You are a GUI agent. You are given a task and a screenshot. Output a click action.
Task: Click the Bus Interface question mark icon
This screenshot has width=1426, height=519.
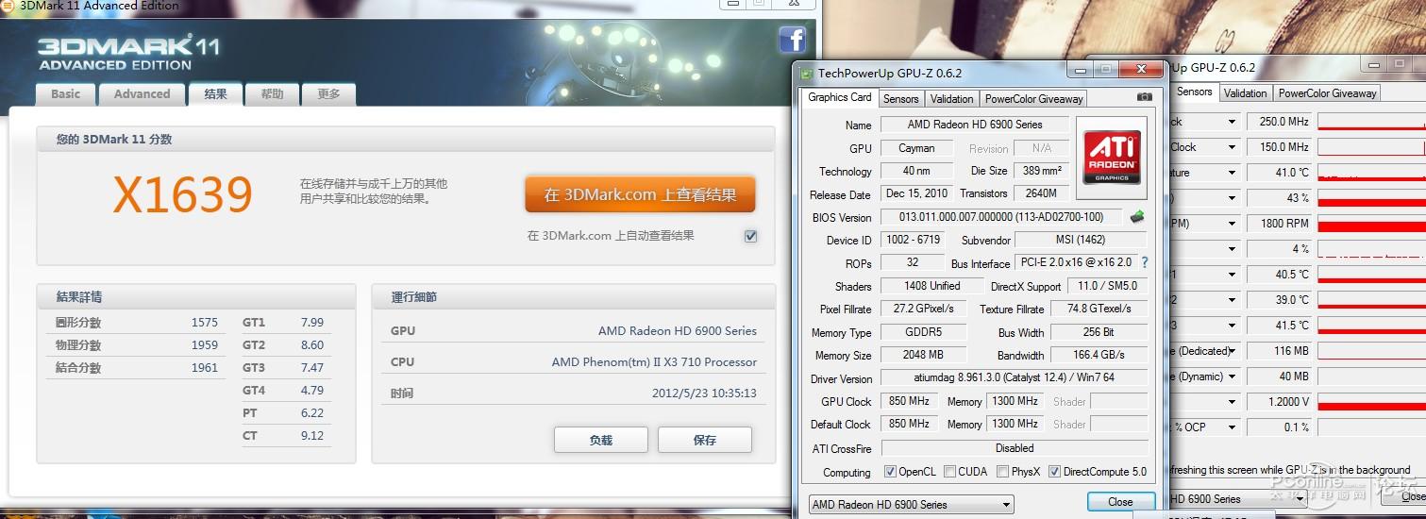click(1145, 263)
